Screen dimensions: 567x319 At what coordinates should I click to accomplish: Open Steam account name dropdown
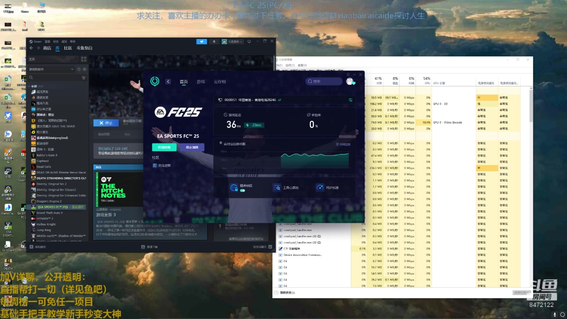click(233, 42)
